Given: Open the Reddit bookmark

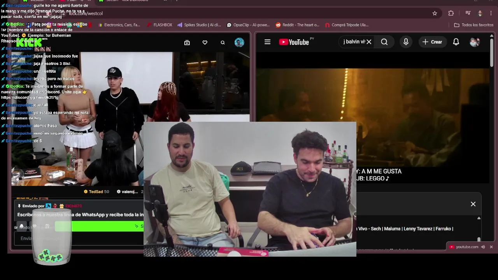Looking at the screenshot, I should click(297, 25).
